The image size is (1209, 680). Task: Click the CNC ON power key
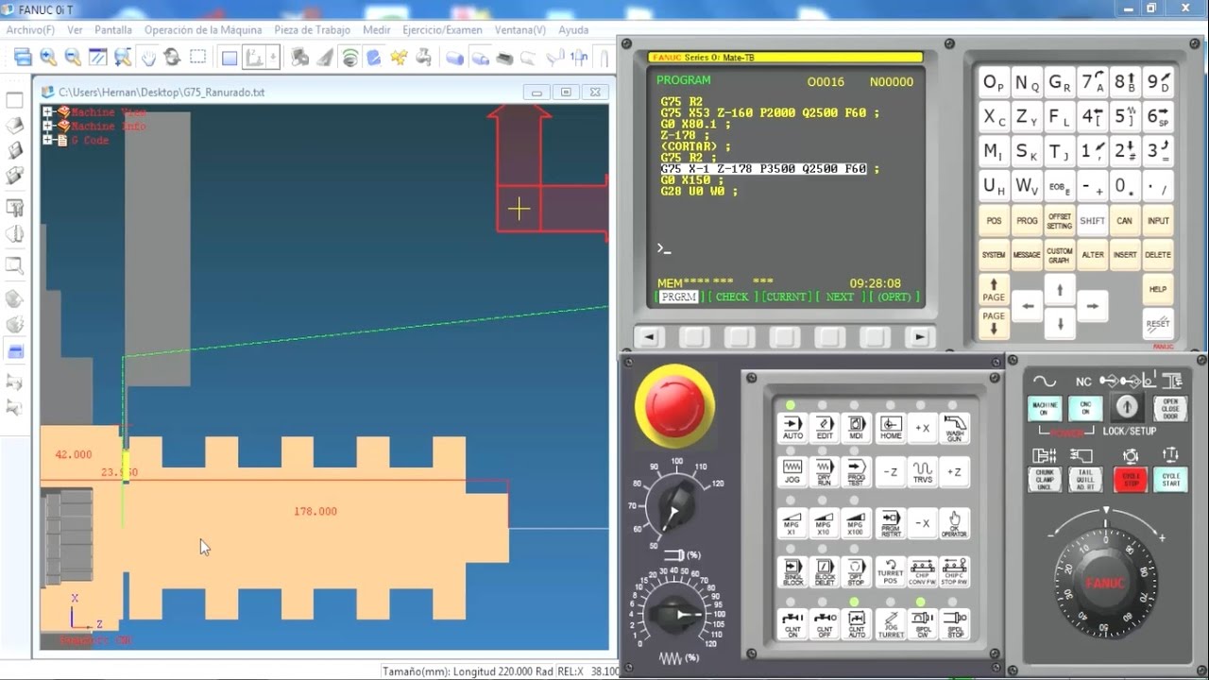point(1085,408)
